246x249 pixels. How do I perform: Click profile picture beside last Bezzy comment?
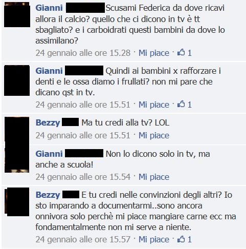pos(17,202)
